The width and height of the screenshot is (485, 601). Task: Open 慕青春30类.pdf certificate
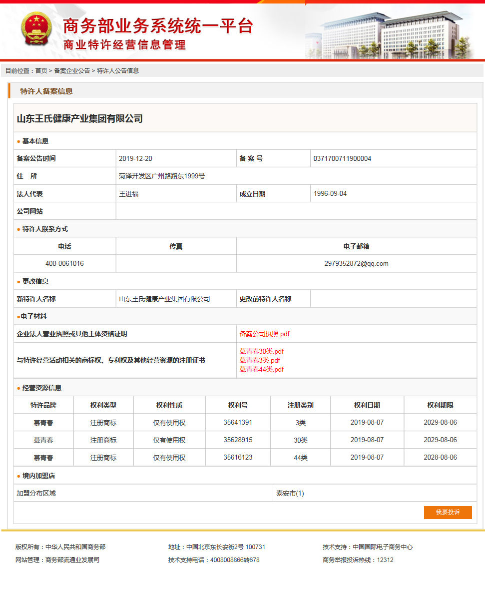click(261, 351)
